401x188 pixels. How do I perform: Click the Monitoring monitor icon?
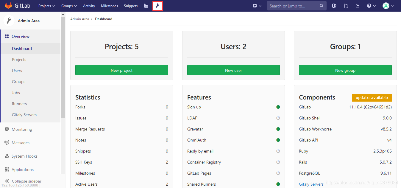coord(7,129)
